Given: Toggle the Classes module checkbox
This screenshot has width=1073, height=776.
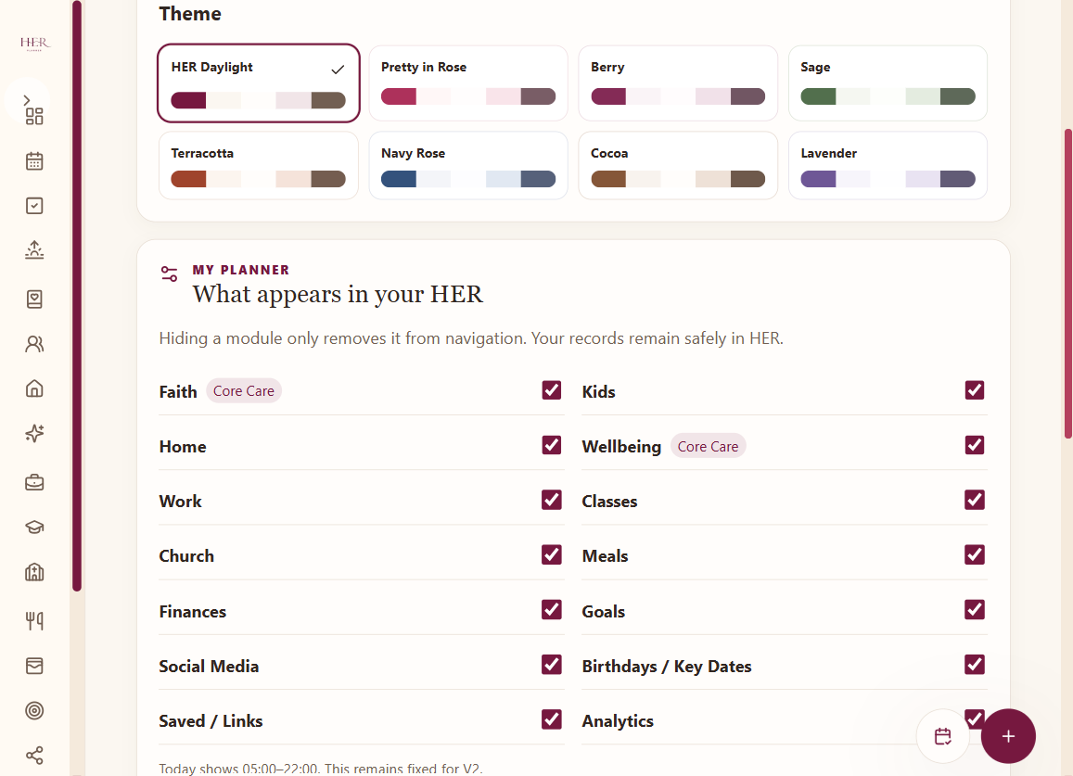Looking at the screenshot, I should pyautogui.click(x=975, y=500).
